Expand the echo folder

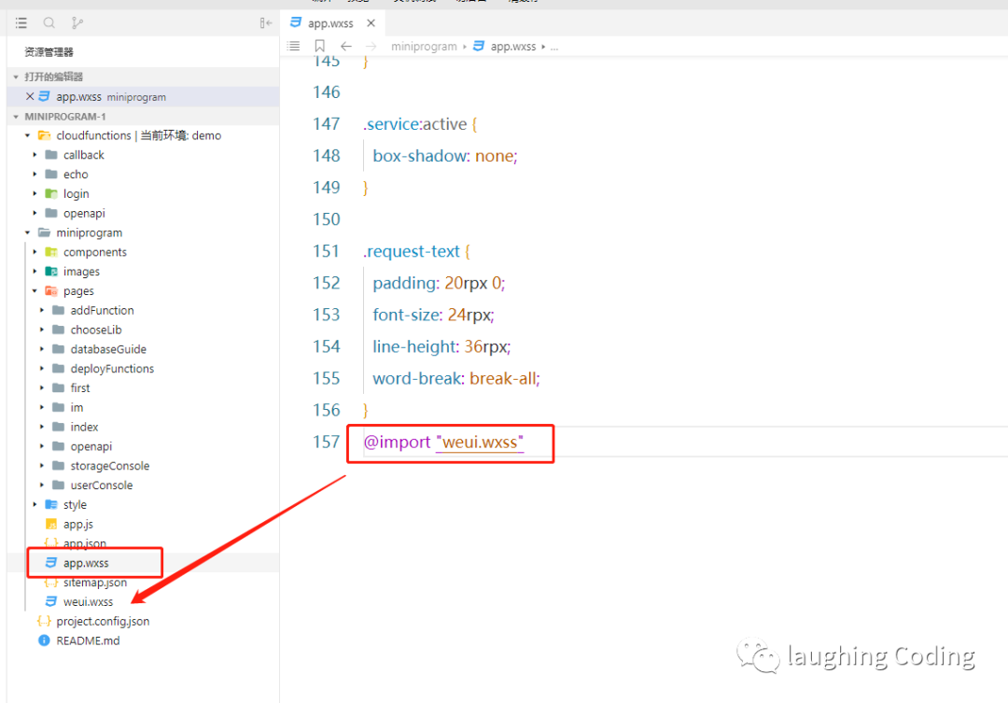coord(35,175)
